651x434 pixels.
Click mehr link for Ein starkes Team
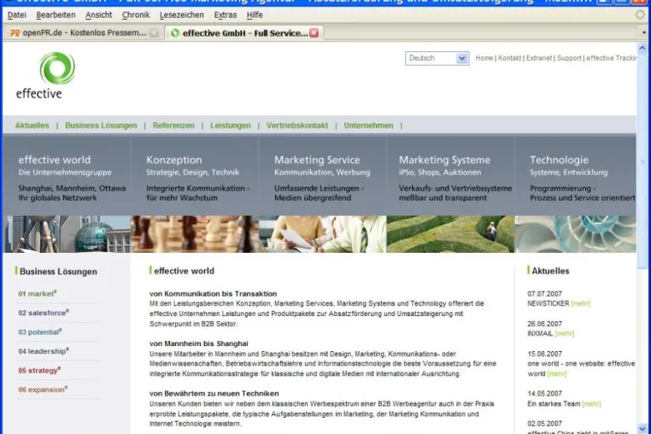[x=591, y=404]
